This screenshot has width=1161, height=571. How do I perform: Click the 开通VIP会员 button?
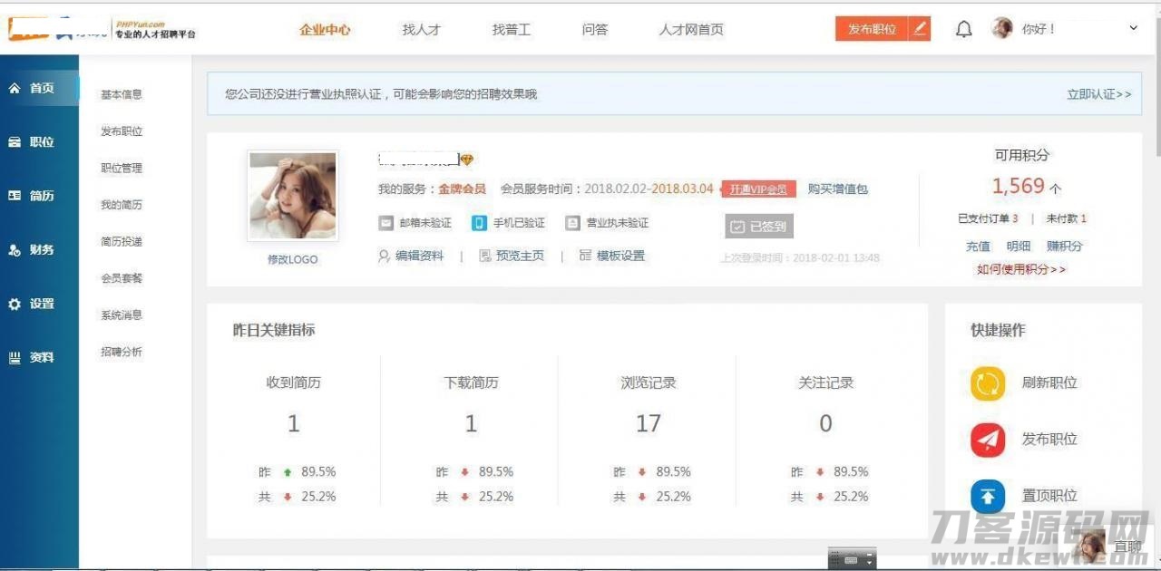(758, 189)
